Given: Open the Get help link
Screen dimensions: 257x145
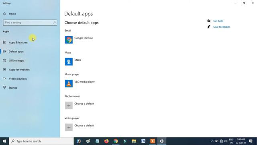Looking at the screenshot, I should click(218, 21).
